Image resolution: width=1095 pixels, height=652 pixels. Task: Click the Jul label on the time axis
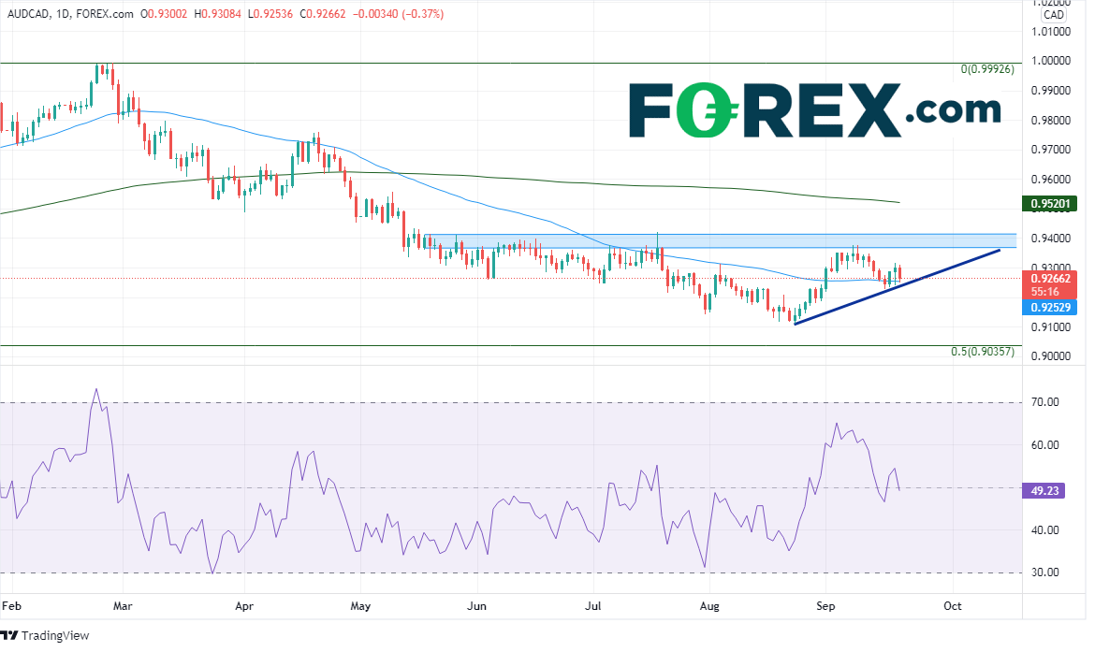click(593, 606)
